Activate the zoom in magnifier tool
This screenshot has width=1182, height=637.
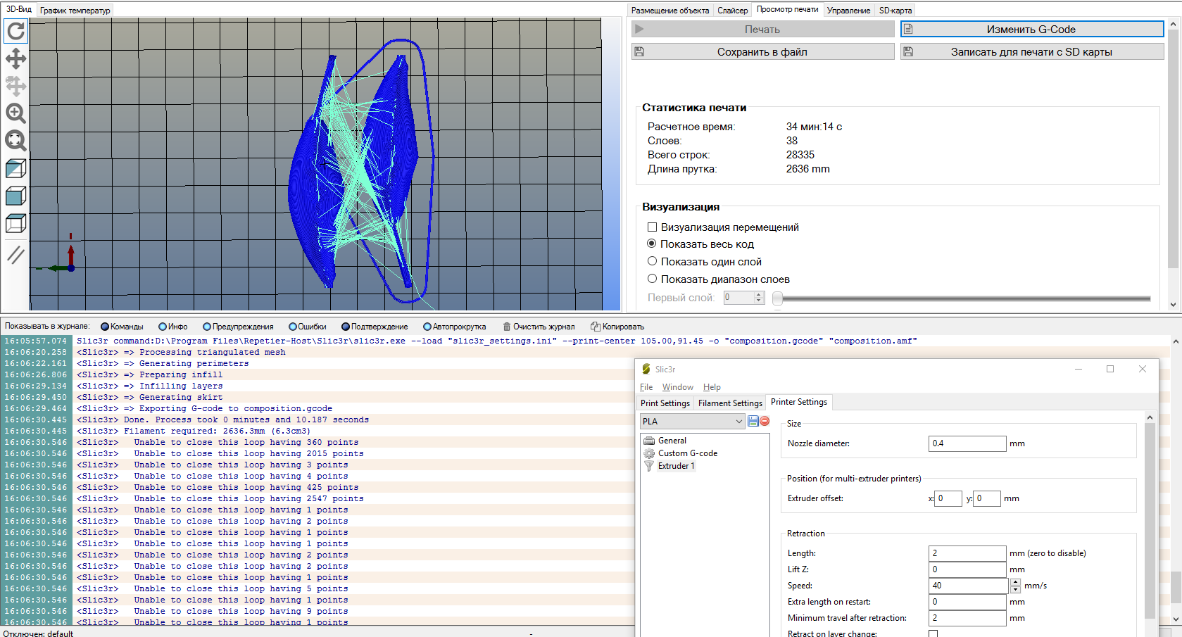[15, 113]
